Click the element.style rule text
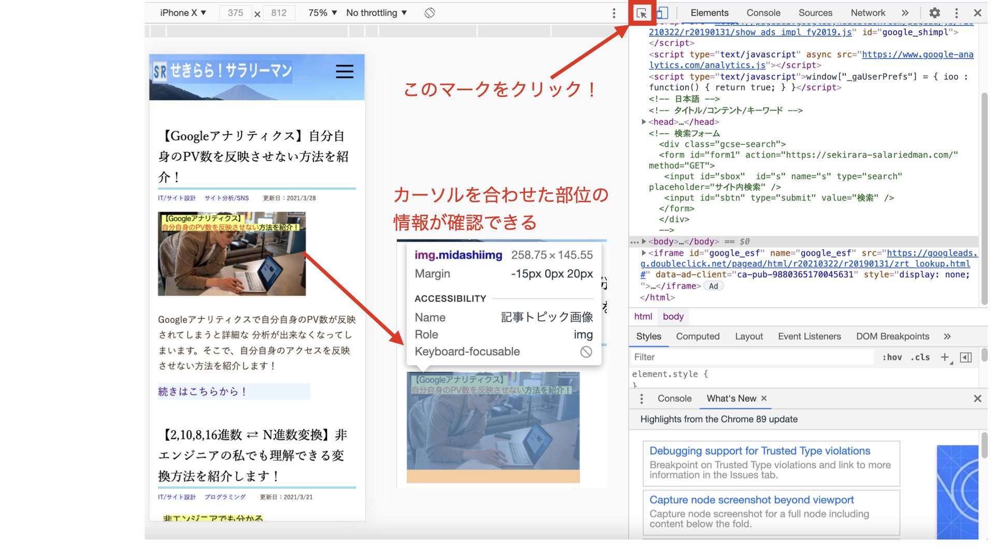Screen dimensions: 995x560 [669, 374]
